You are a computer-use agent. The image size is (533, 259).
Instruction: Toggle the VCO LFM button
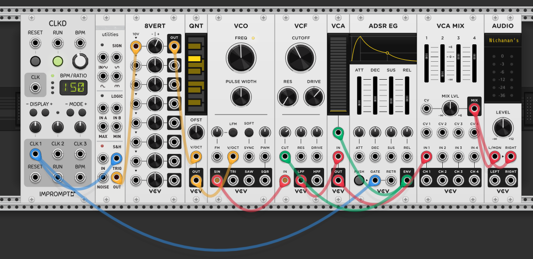(233, 132)
